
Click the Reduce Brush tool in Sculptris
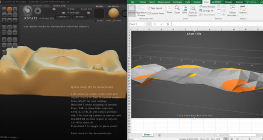(x=4, y=27)
